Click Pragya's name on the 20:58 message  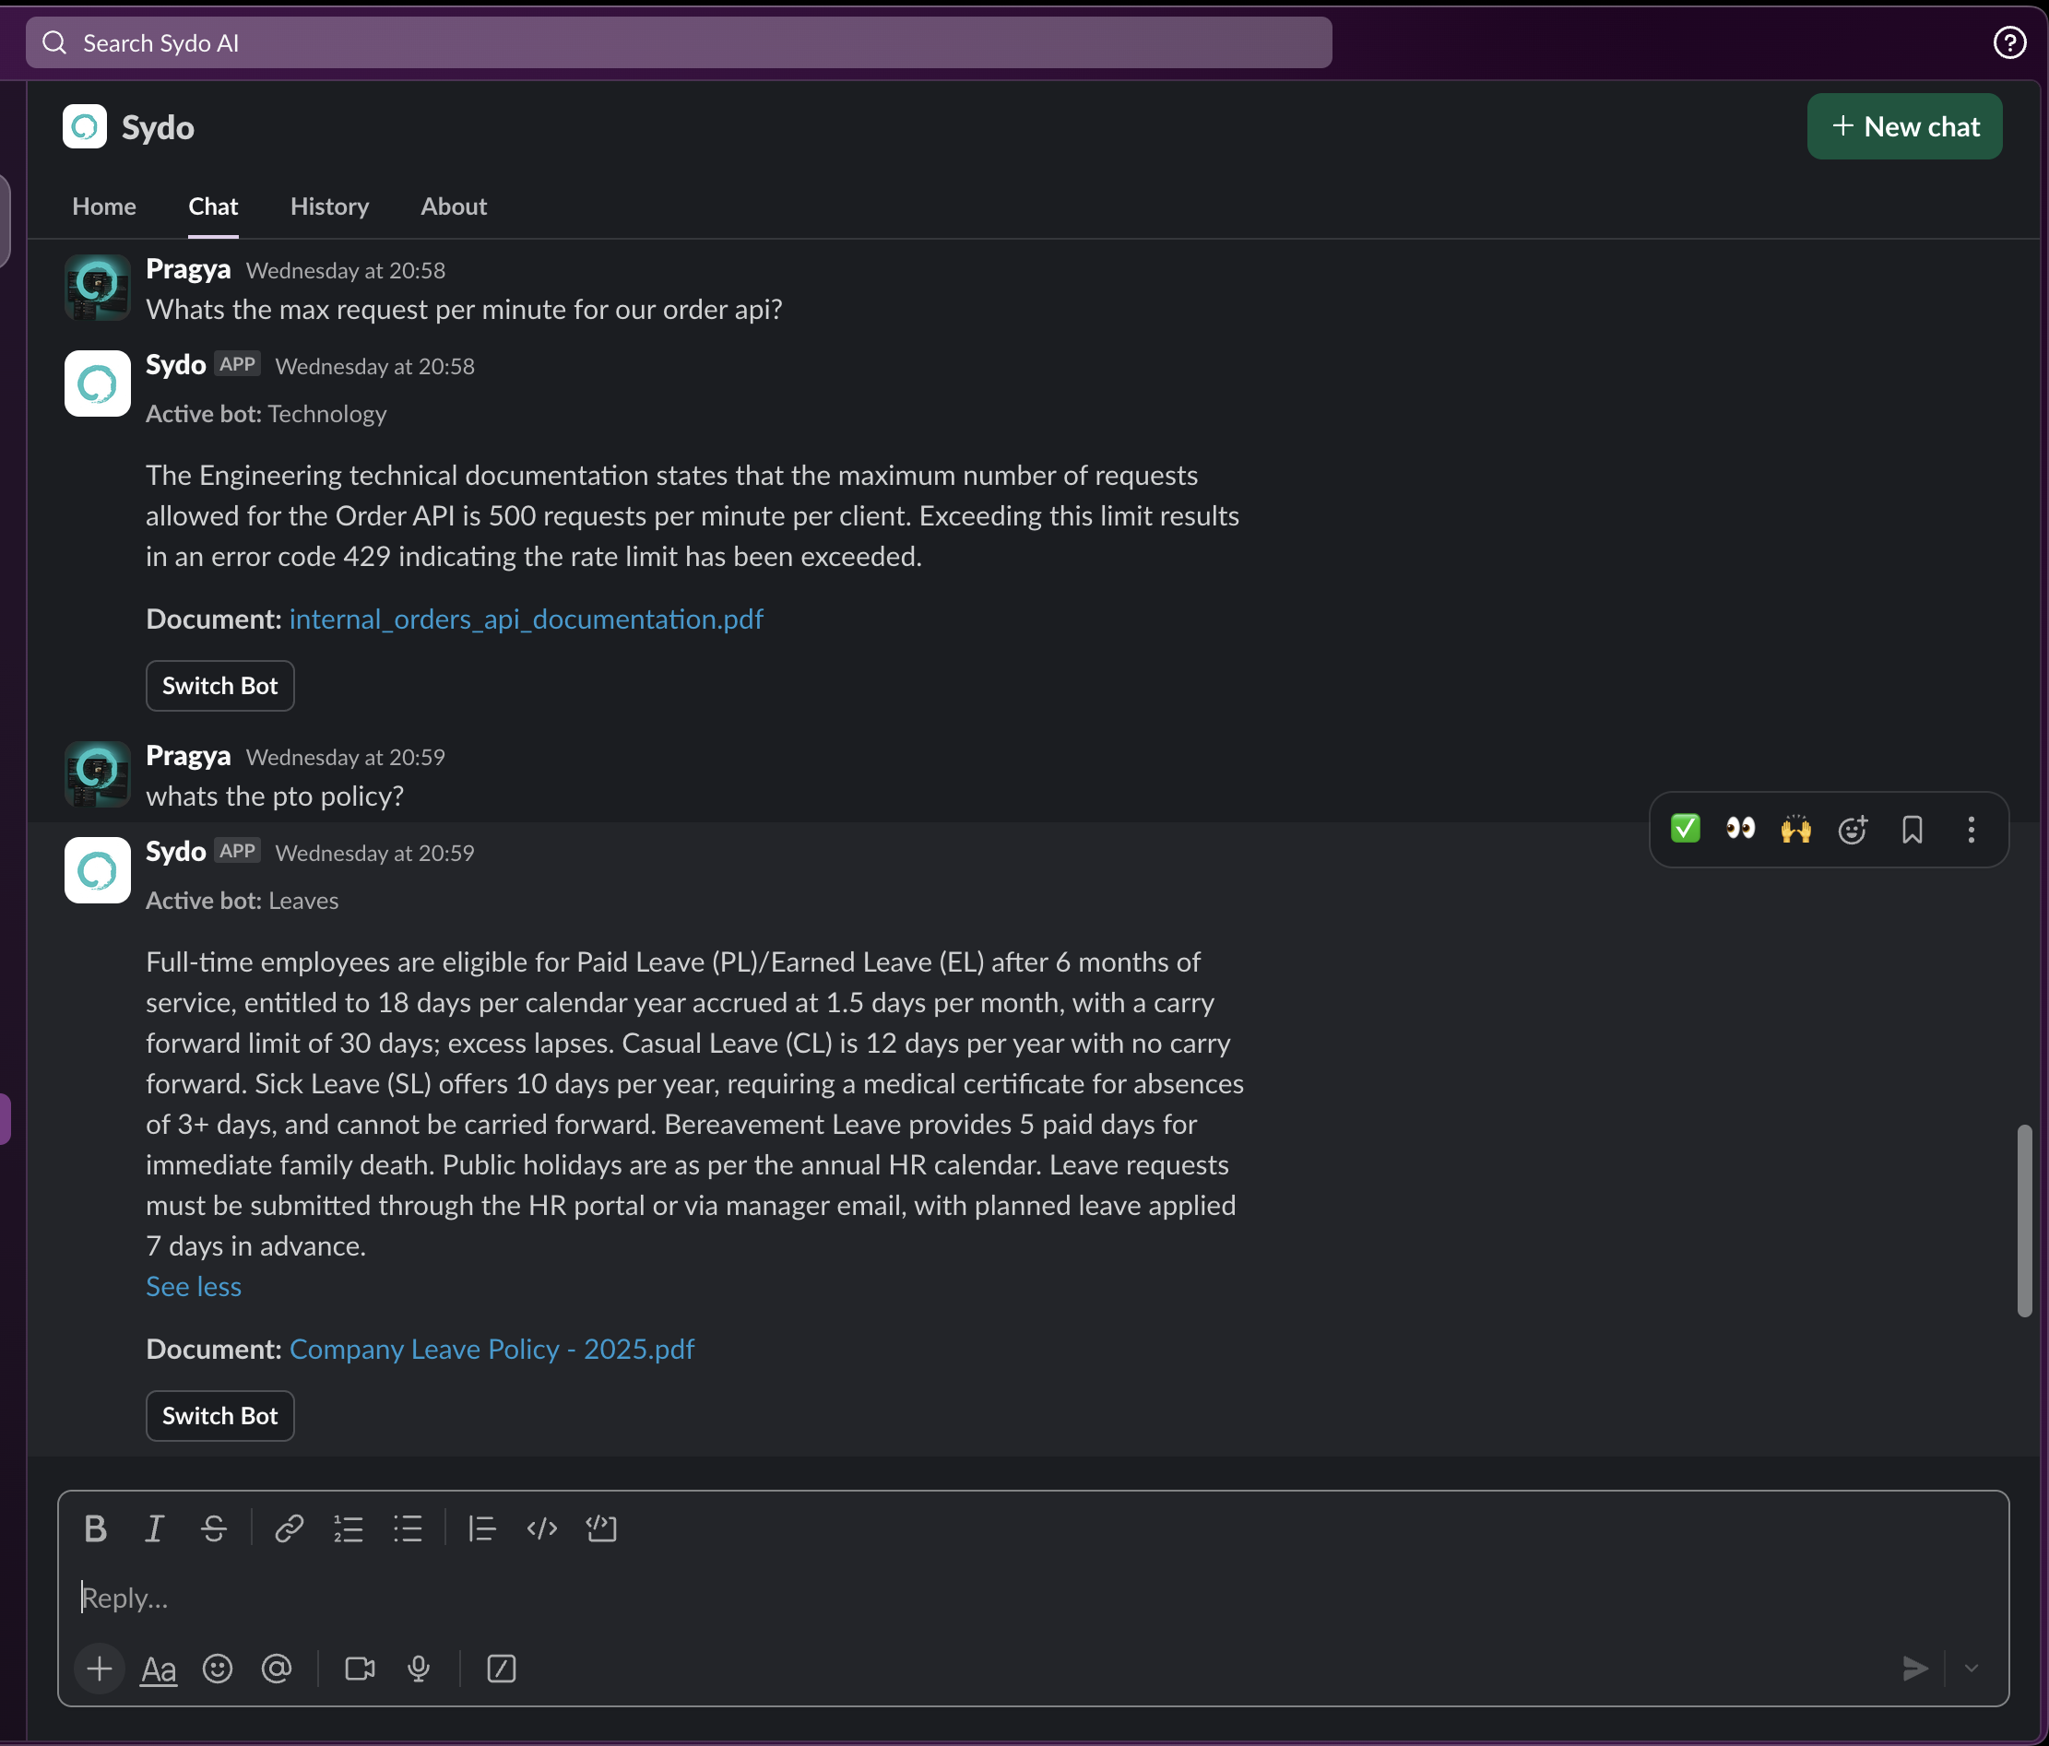click(x=188, y=269)
